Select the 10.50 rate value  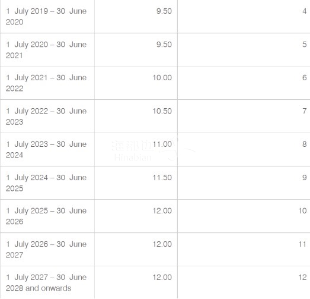coord(162,111)
